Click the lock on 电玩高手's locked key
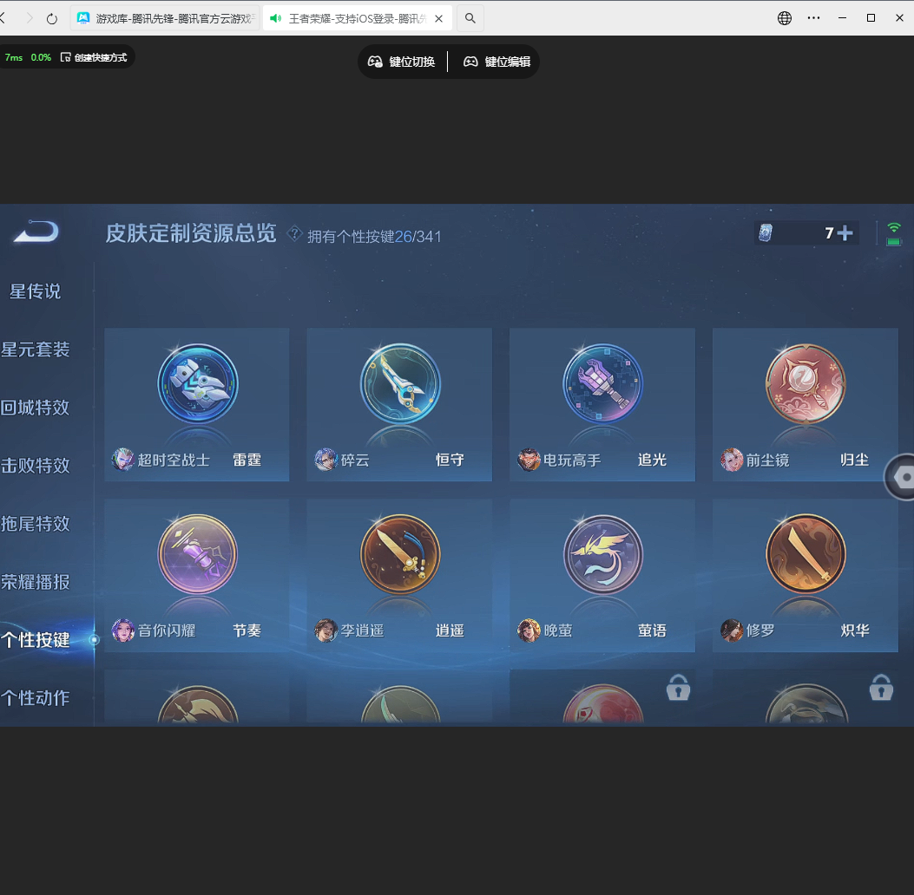The image size is (914, 895). pyautogui.click(x=678, y=687)
